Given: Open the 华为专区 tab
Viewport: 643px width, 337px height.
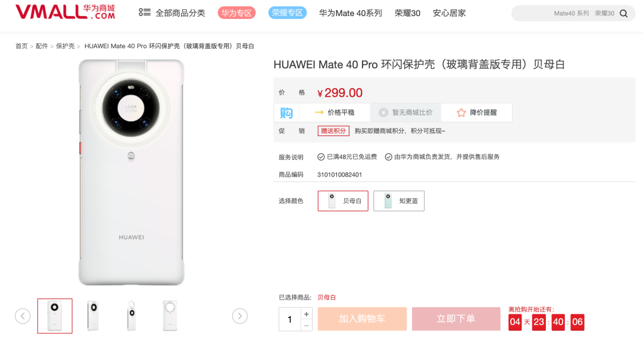Looking at the screenshot, I should tap(236, 13).
